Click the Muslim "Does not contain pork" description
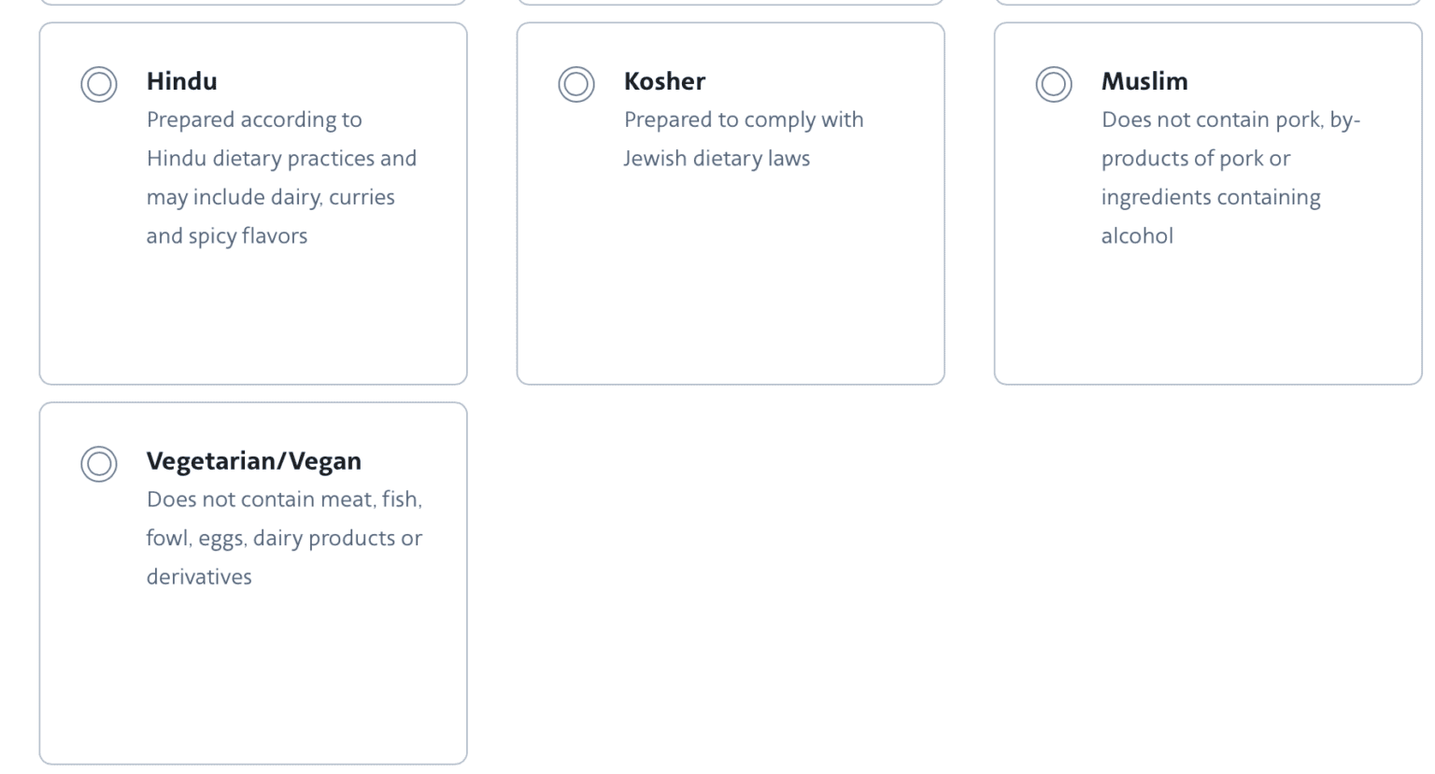Image resolution: width=1435 pixels, height=774 pixels. (x=1230, y=177)
